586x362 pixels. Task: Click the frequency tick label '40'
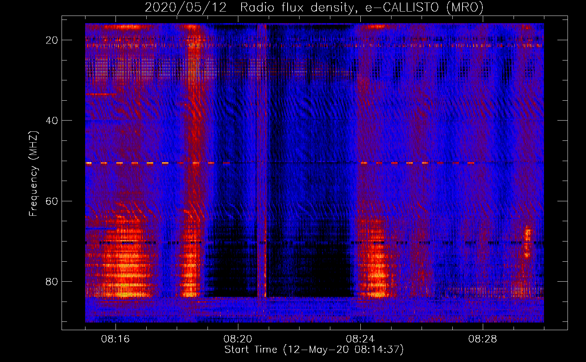(52, 121)
